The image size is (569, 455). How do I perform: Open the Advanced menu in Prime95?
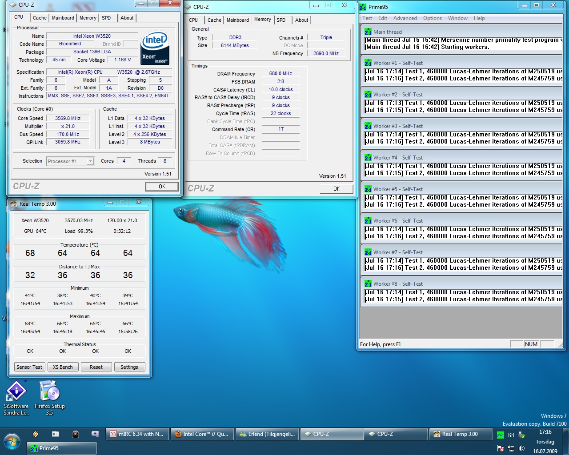(x=405, y=18)
